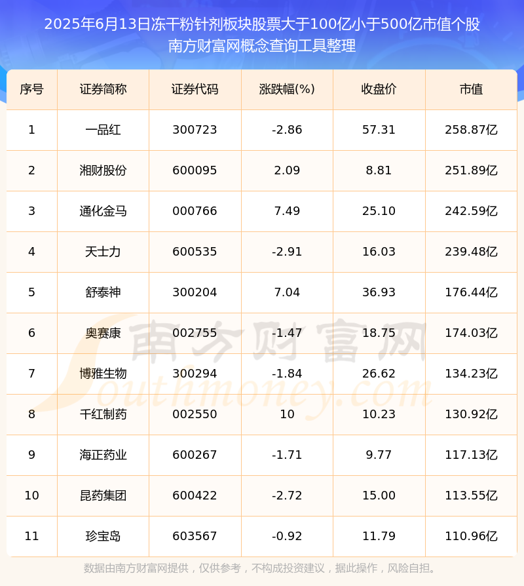Click the 涨跌幅(%) column header
The width and height of the screenshot is (524, 586).
click(287, 89)
